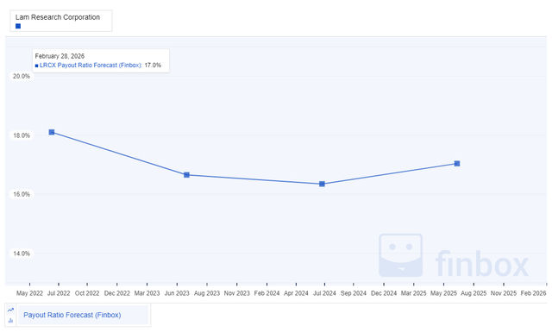Click the Oct 2022 x-axis label
The image size is (552, 332).
point(87,293)
